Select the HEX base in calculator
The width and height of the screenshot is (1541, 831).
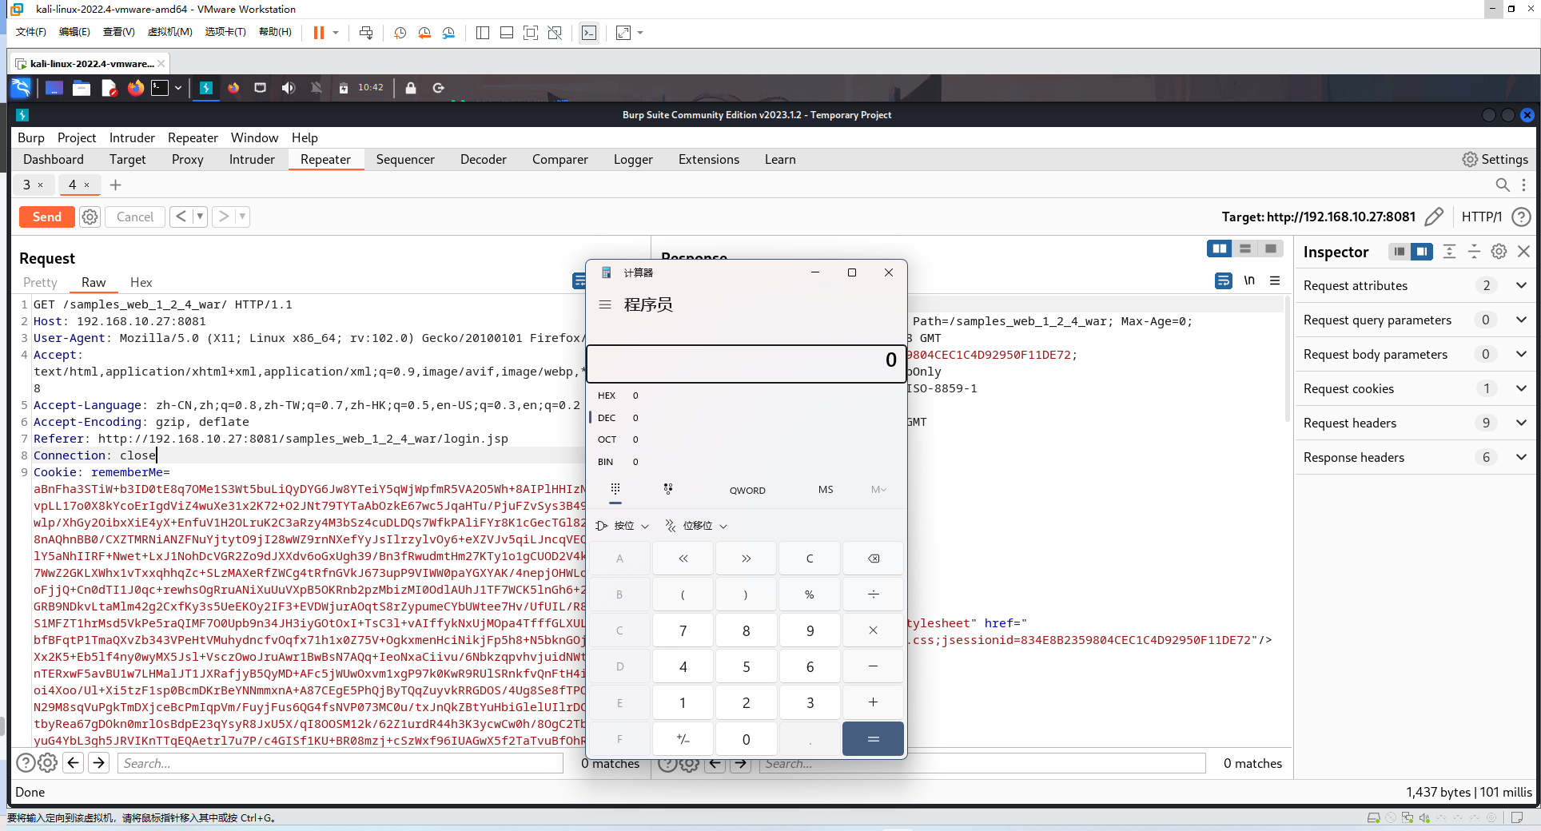click(x=607, y=396)
